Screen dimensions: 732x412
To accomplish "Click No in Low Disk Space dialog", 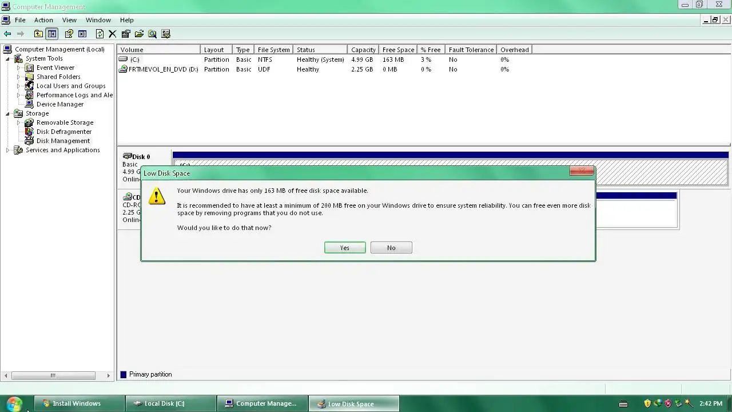I will 391,248.
